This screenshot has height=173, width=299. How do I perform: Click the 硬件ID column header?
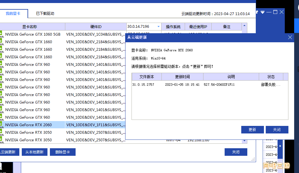point(96,27)
